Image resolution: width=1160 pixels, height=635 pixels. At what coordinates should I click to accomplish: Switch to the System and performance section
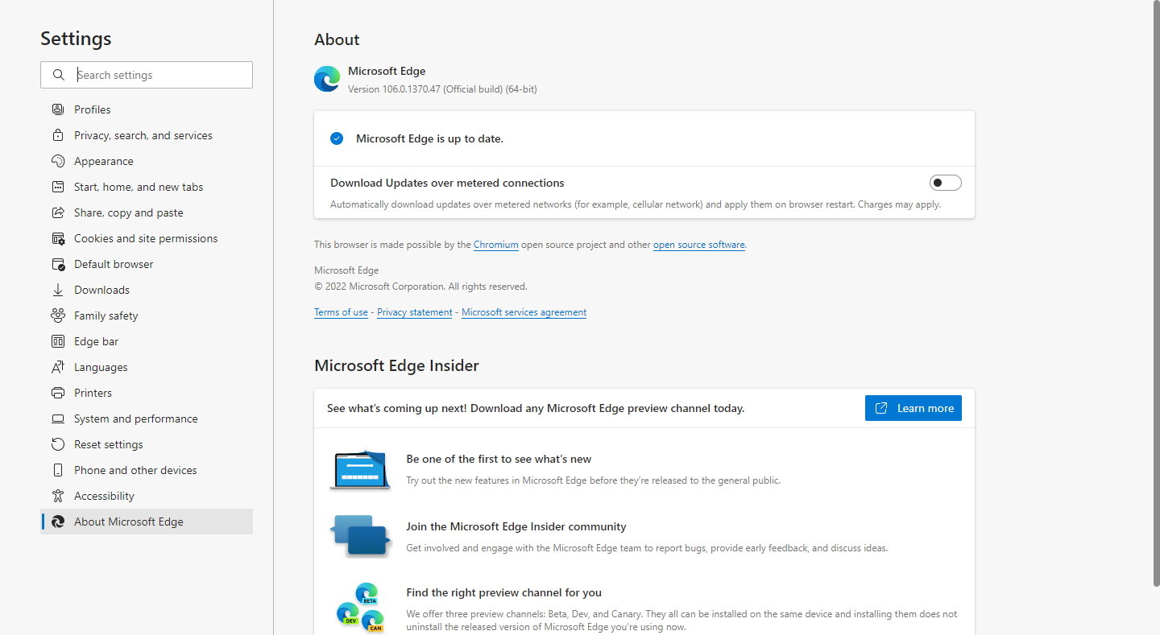coord(135,418)
